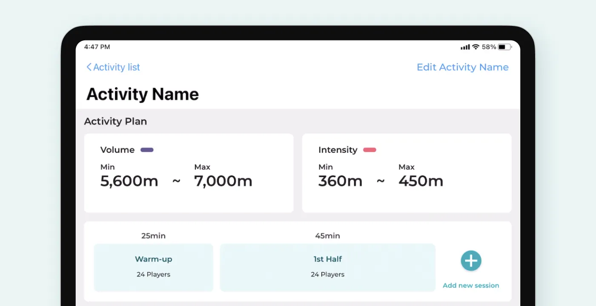Open Edit Activity Name
596x306 pixels.
(462, 67)
